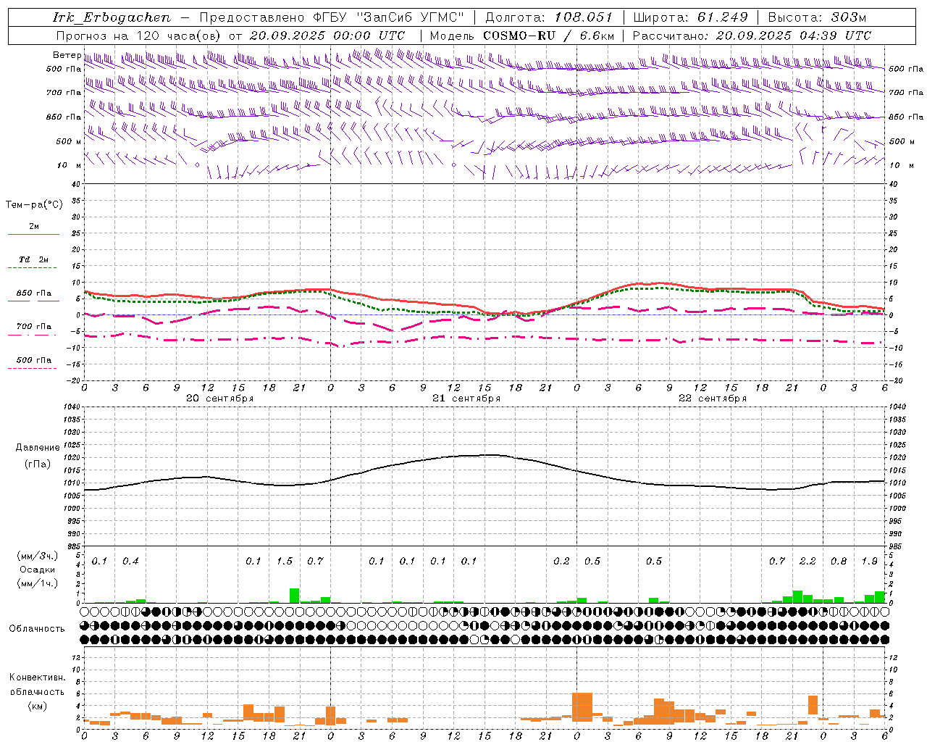Screen dimensions: 927x742
Task: Click left '10 м' wind level label
Action: click(x=69, y=165)
